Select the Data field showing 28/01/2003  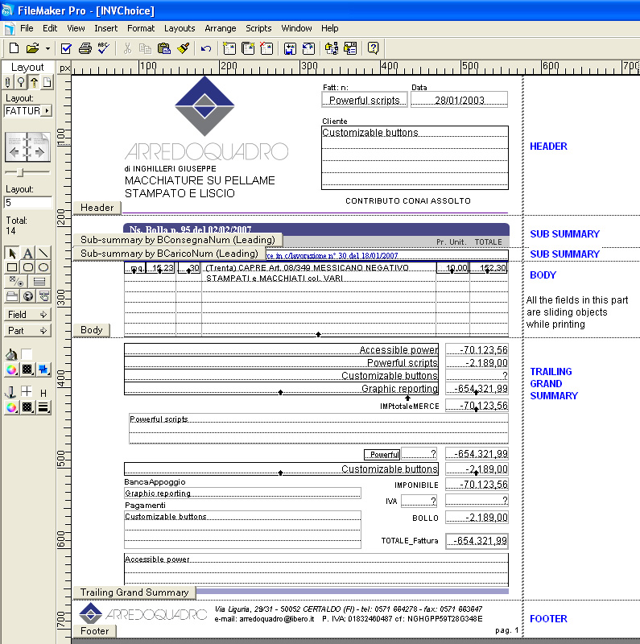coord(459,100)
